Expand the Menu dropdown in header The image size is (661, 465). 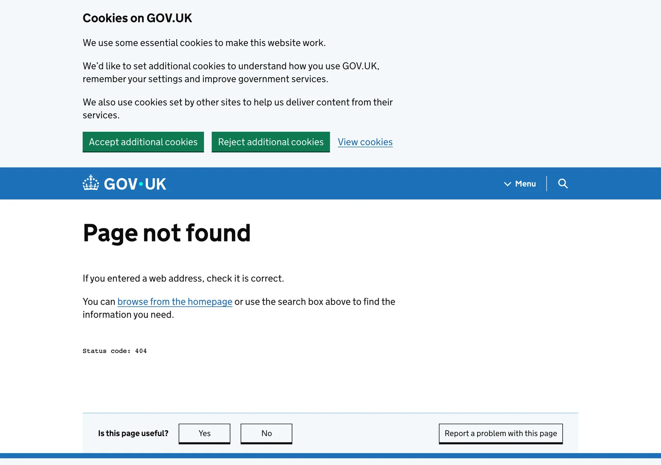520,184
